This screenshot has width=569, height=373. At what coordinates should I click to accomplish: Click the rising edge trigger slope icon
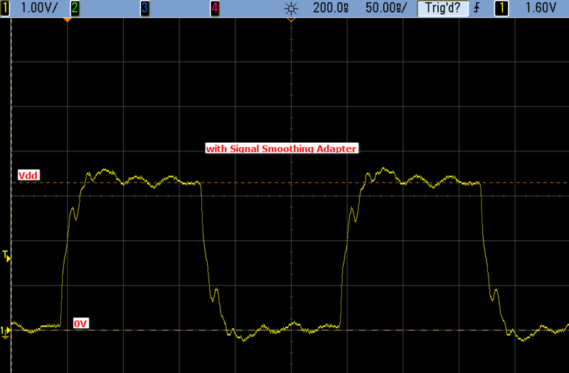point(477,8)
